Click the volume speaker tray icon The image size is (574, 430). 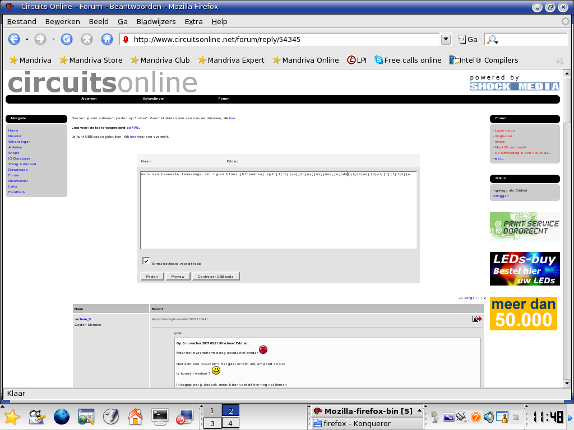click(x=489, y=417)
